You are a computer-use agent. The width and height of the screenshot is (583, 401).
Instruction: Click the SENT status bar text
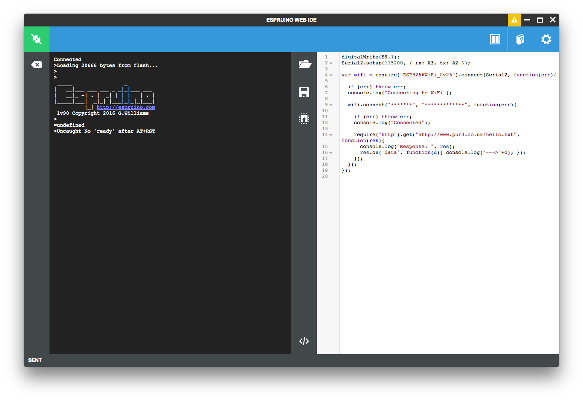(35, 360)
